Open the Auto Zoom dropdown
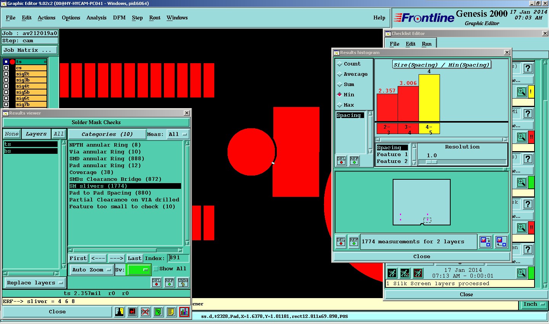 (91, 270)
